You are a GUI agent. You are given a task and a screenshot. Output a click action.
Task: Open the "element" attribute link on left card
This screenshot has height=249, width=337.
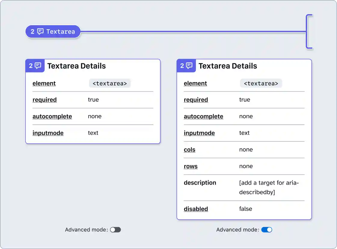44,83
